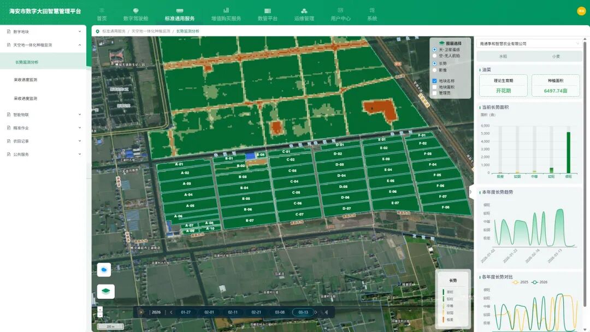Select the 02-11 date on timeline
This screenshot has height=332, width=590.
233,312
